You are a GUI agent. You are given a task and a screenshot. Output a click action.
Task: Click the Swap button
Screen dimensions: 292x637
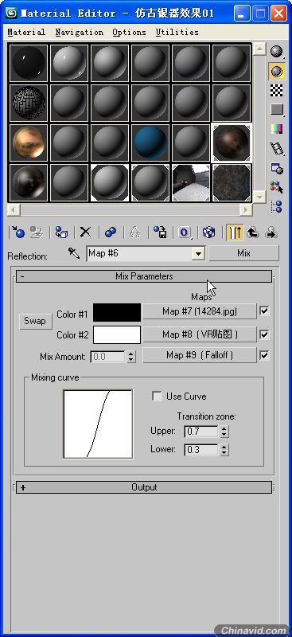point(36,321)
